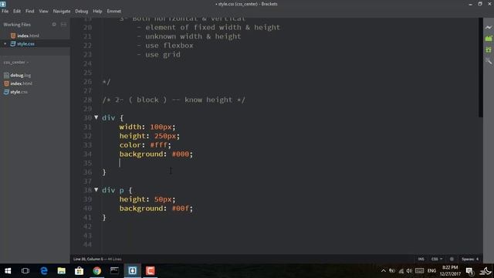This screenshot has width=494, height=278.
Task: Launch Microsoft Edge from taskbar
Action: click(44, 271)
